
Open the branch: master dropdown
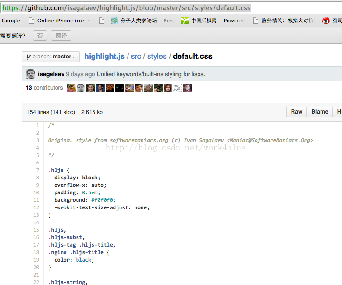51,57
